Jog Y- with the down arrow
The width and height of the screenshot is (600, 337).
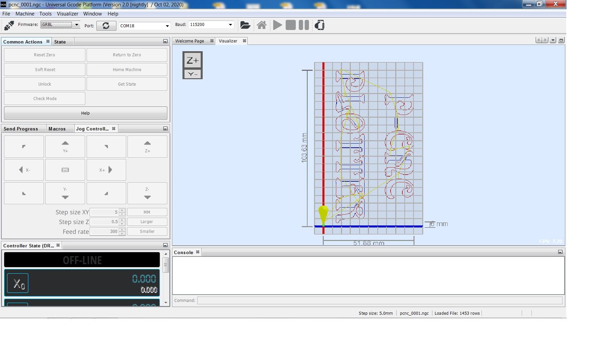[x=65, y=193]
